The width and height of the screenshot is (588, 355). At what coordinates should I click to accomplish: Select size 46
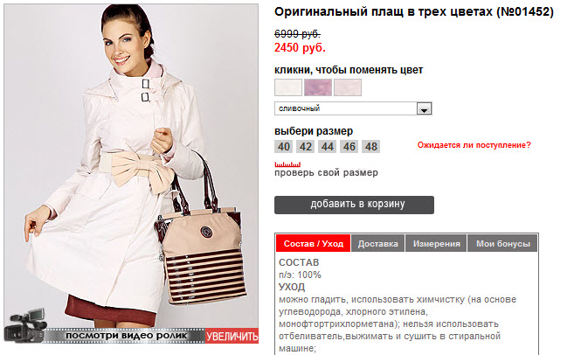(349, 146)
